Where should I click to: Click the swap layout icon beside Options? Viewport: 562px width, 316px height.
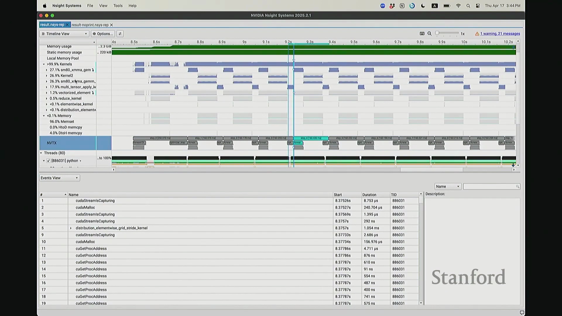pyautogui.click(x=120, y=34)
